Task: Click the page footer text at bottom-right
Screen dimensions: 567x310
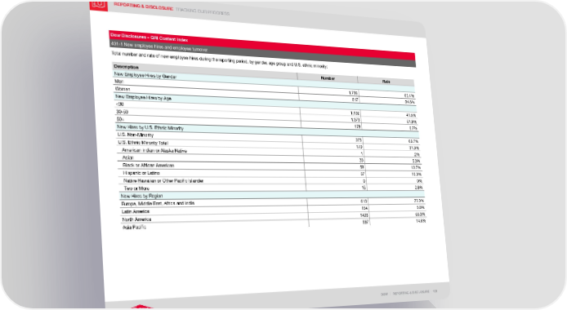Action: 409,293
